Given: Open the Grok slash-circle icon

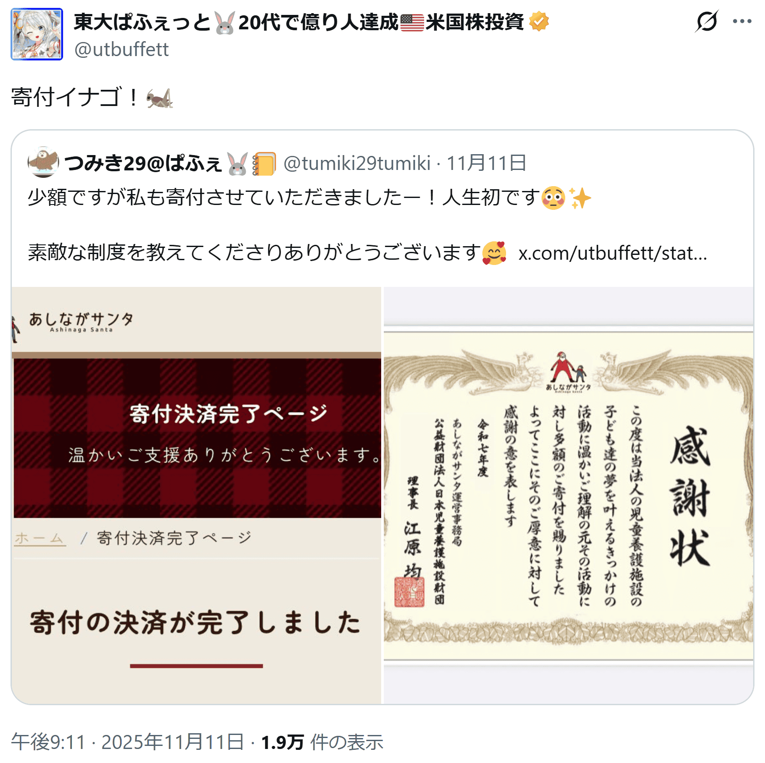Looking at the screenshot, I should 706,21.
